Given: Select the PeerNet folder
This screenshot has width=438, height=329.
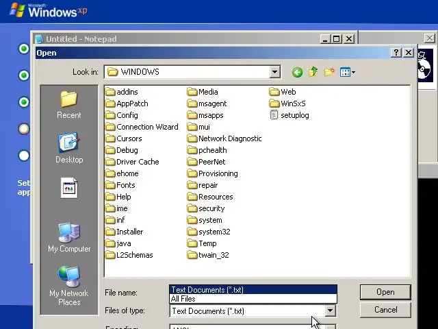Looking at the screenshot, I should point(207,162).
